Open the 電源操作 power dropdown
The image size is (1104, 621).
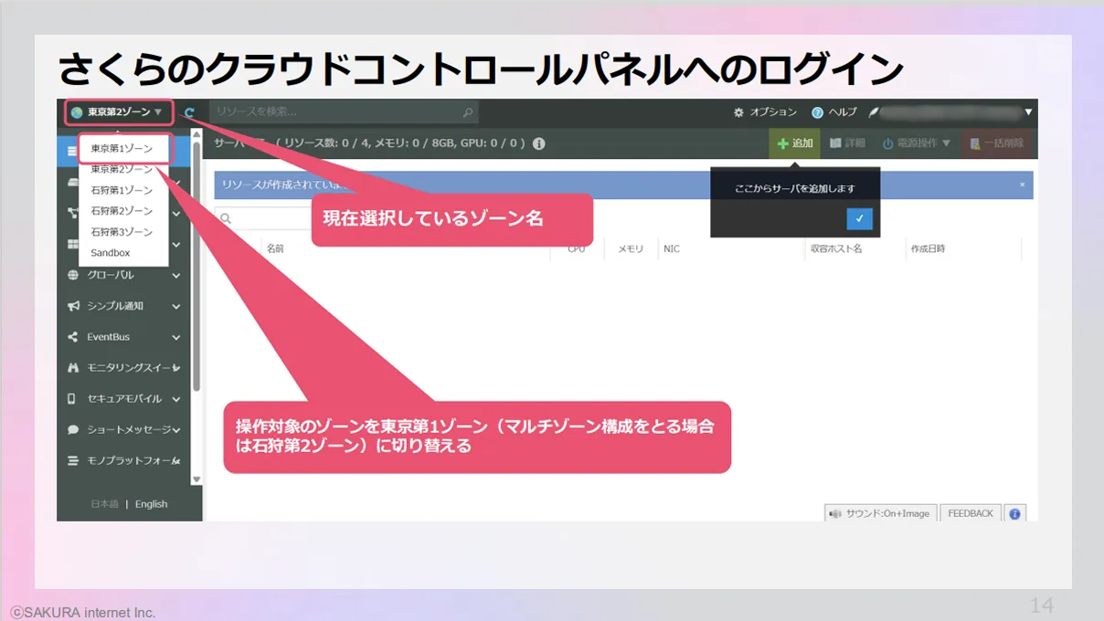[916, 143]
